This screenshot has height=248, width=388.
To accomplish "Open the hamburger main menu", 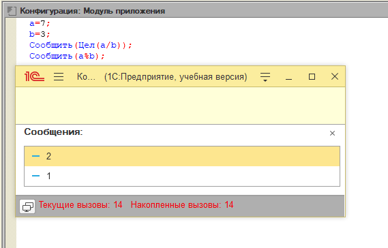I will click(59, 77).
